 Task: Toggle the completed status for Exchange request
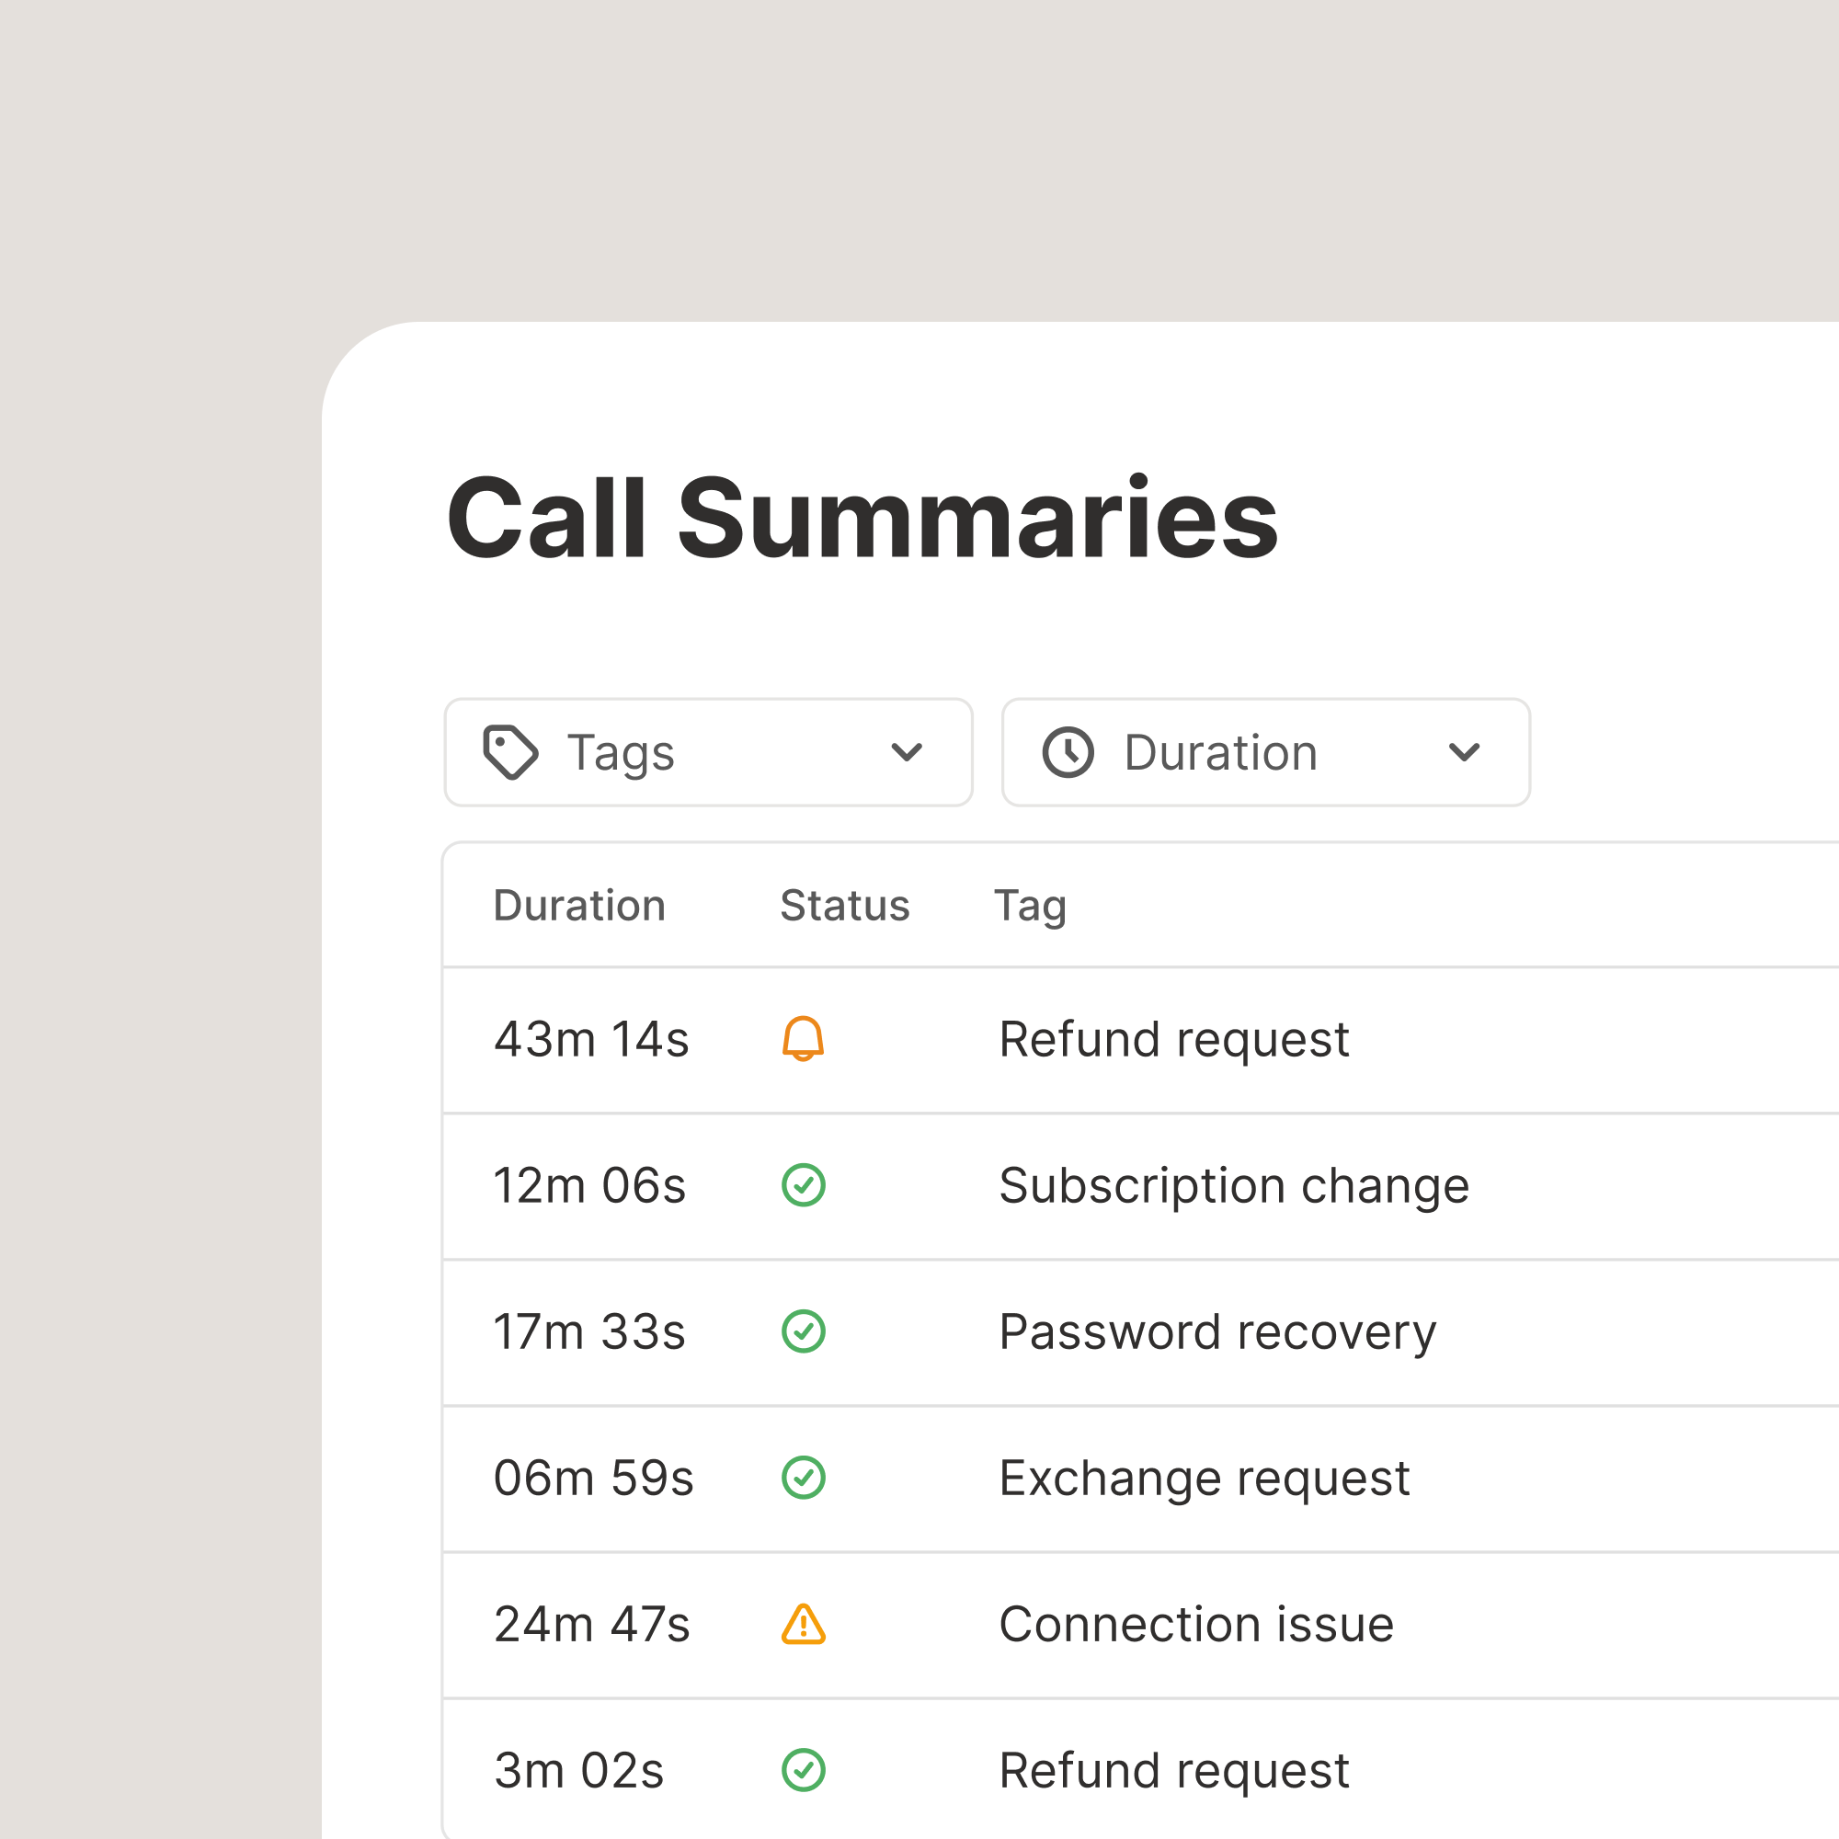803,1479
